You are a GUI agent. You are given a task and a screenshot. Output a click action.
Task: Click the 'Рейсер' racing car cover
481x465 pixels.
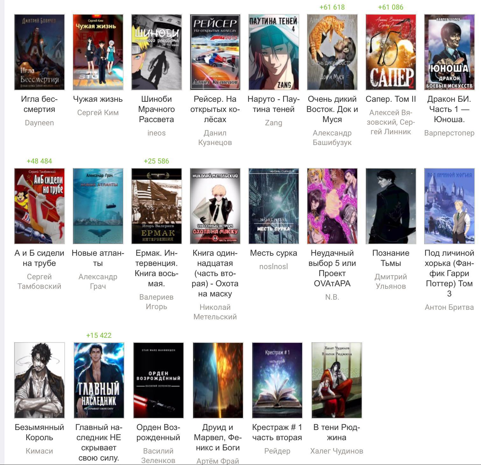coord(215,52)
